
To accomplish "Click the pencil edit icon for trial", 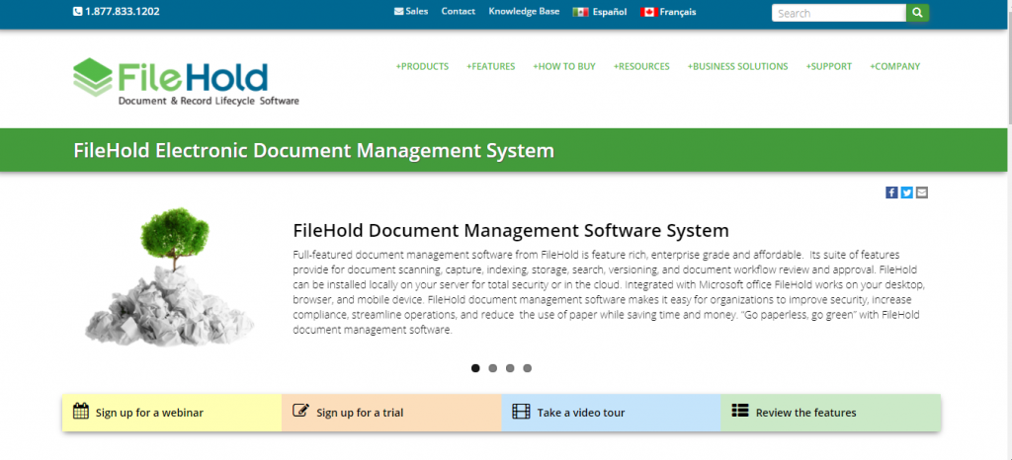I will (x=300, y=411).
